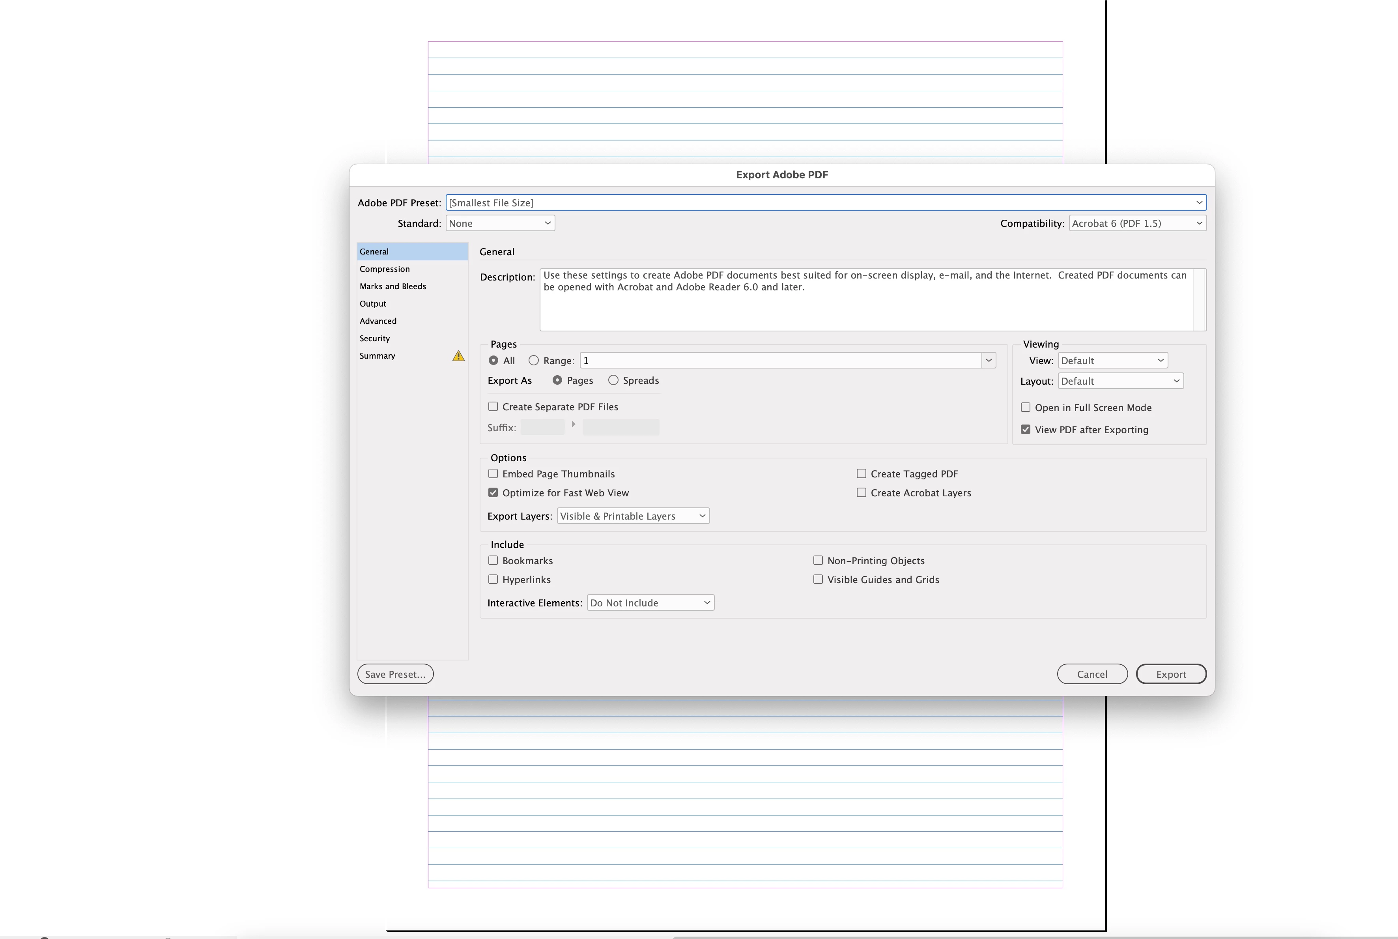Uncheck View PDF after Exporting

pyautogui.click(x=1025, y=429)
